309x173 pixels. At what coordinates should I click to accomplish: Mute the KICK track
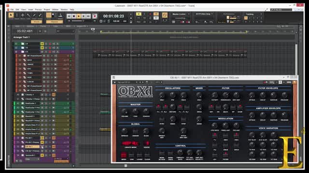pyautogui.click(x=44, y=60)
